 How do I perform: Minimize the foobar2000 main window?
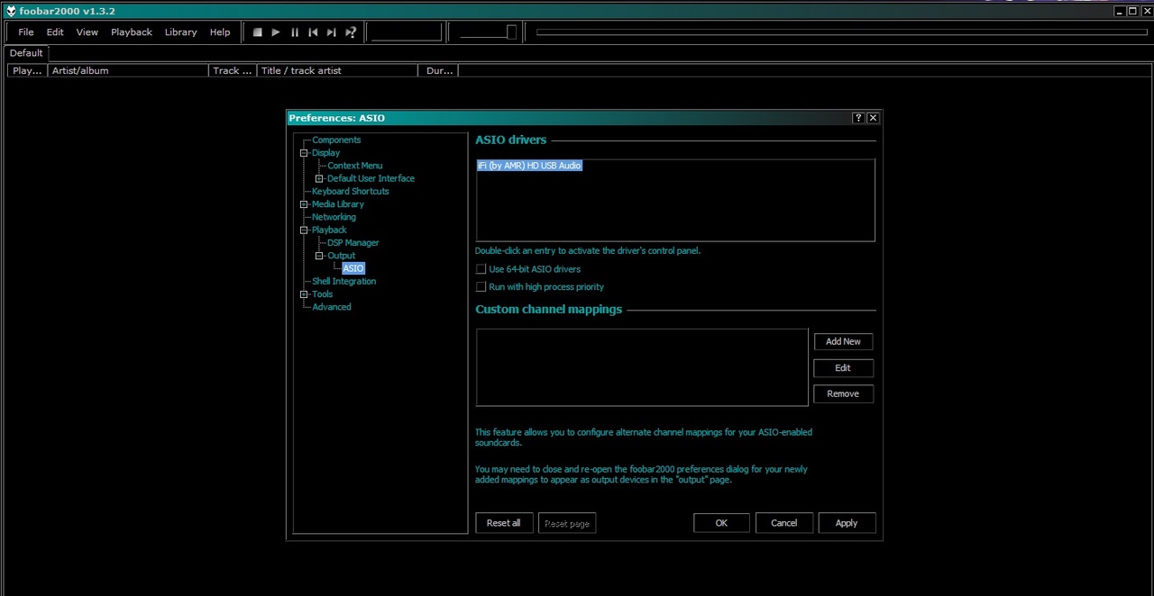pyautogui.click(x=1120, y=11)
